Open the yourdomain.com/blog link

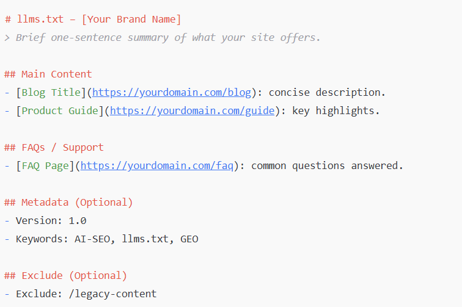click(172, 93)
